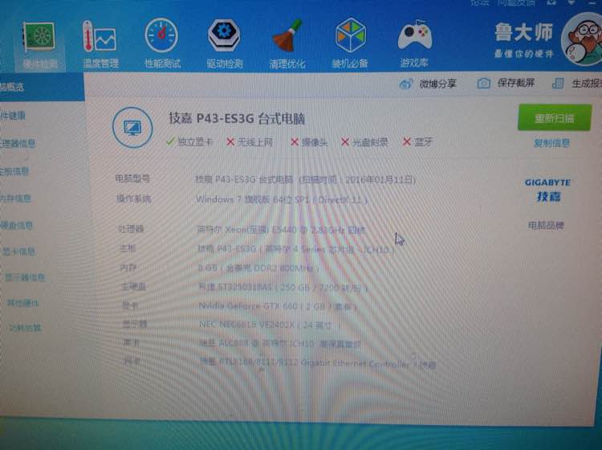This screenshot has width=602, height=450.
Task: Click the NEC VE2402X monitor text
Action: 270,325
